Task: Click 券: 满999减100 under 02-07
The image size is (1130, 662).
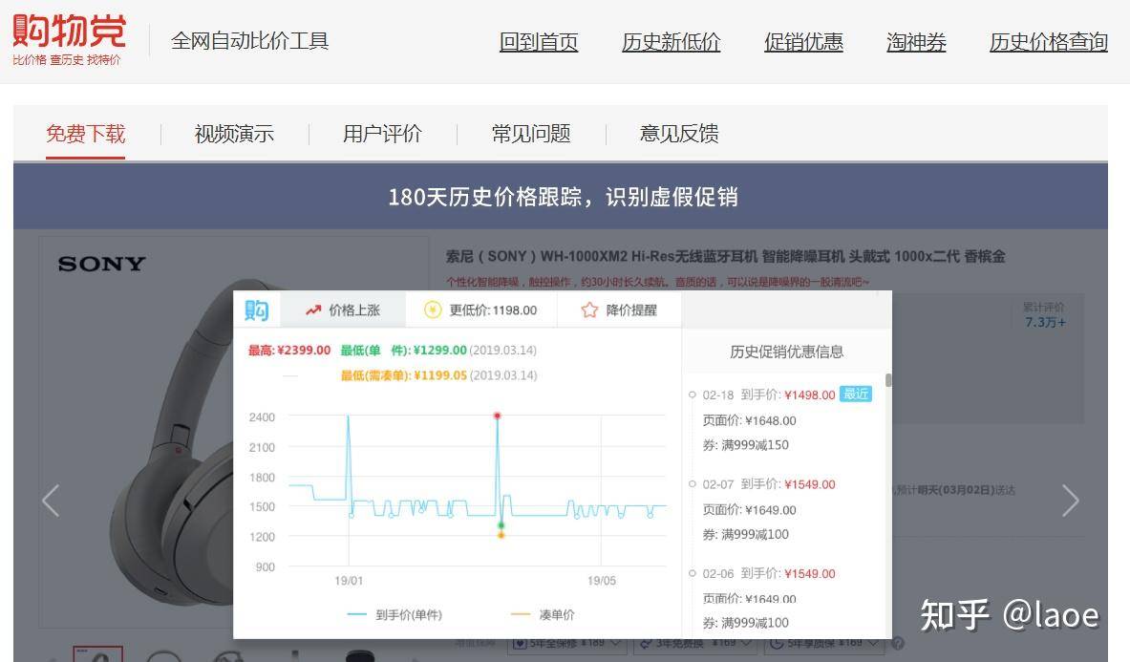Action: 745,535
